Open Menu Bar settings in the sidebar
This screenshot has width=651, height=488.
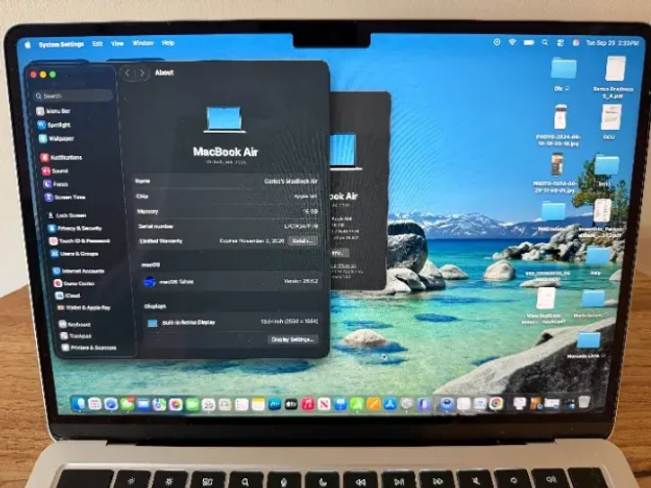point(54,111)
